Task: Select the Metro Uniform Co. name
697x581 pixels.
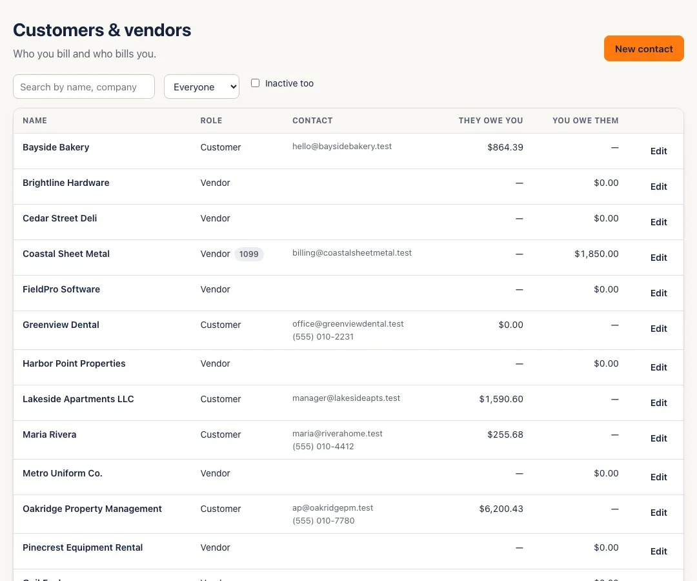Action: click(x=62, y=473)
